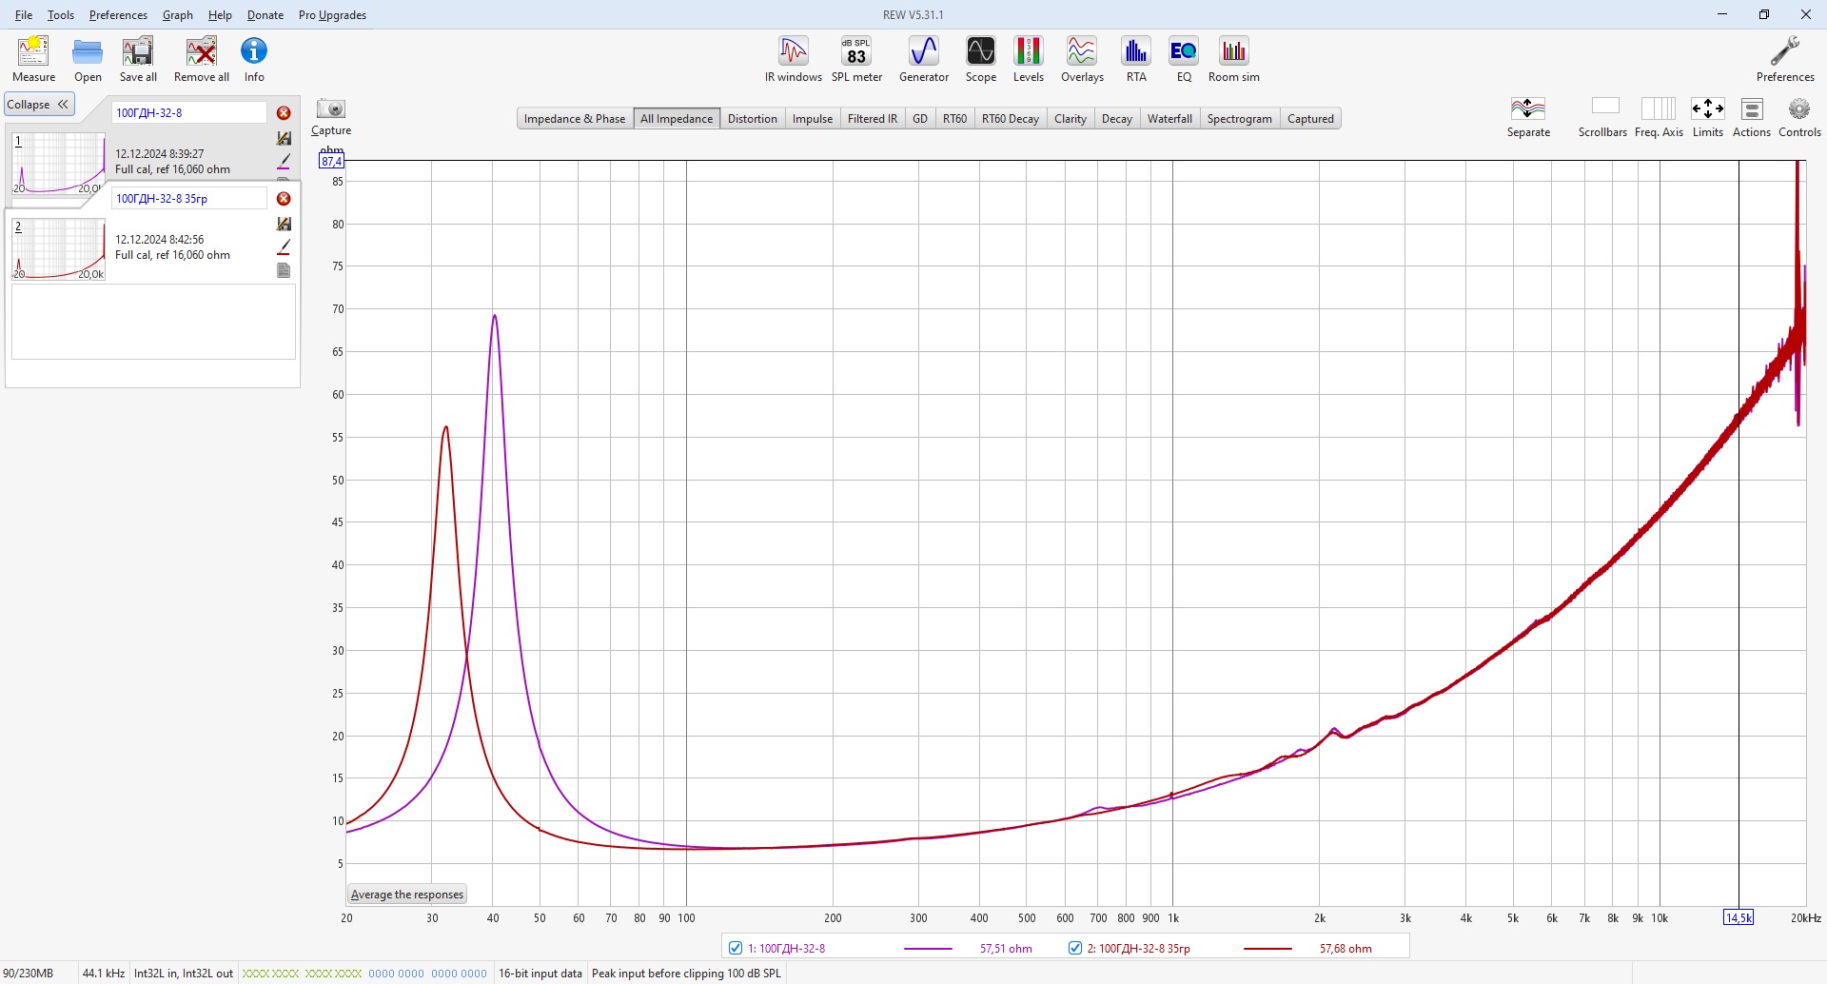Open the Pro Upgrades menu
Image resolution: width=1827 pixels, height=984 pixels.
click(332, 15)
